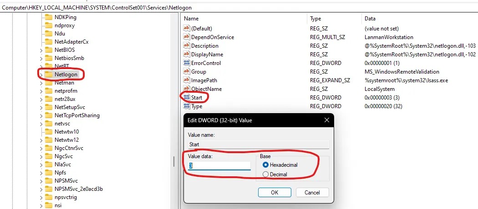Image resolution: width=478 pixels, height=209 pixels.
Task: Click the NgcCtnrSvc folder icon
Action: [49, 148]
